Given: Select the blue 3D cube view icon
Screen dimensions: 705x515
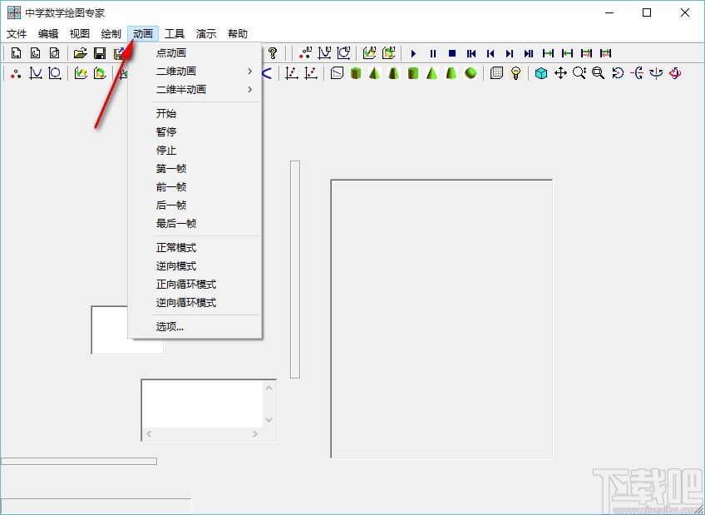Looking at the screenshot, I should click(541, 73).
